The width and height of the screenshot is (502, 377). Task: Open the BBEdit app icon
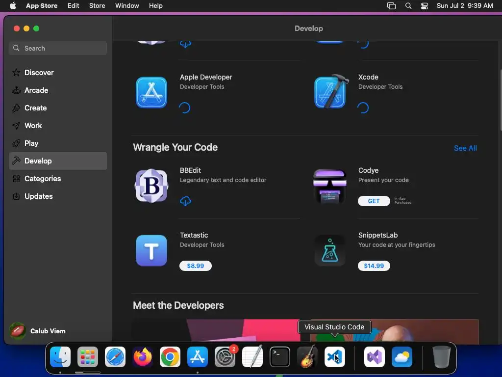pos(151,186)
